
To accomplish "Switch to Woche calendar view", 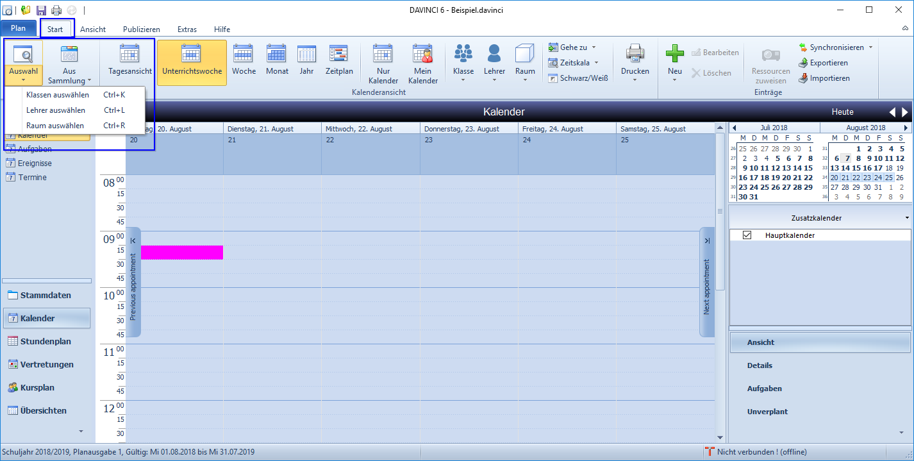I will coord(244,63).
